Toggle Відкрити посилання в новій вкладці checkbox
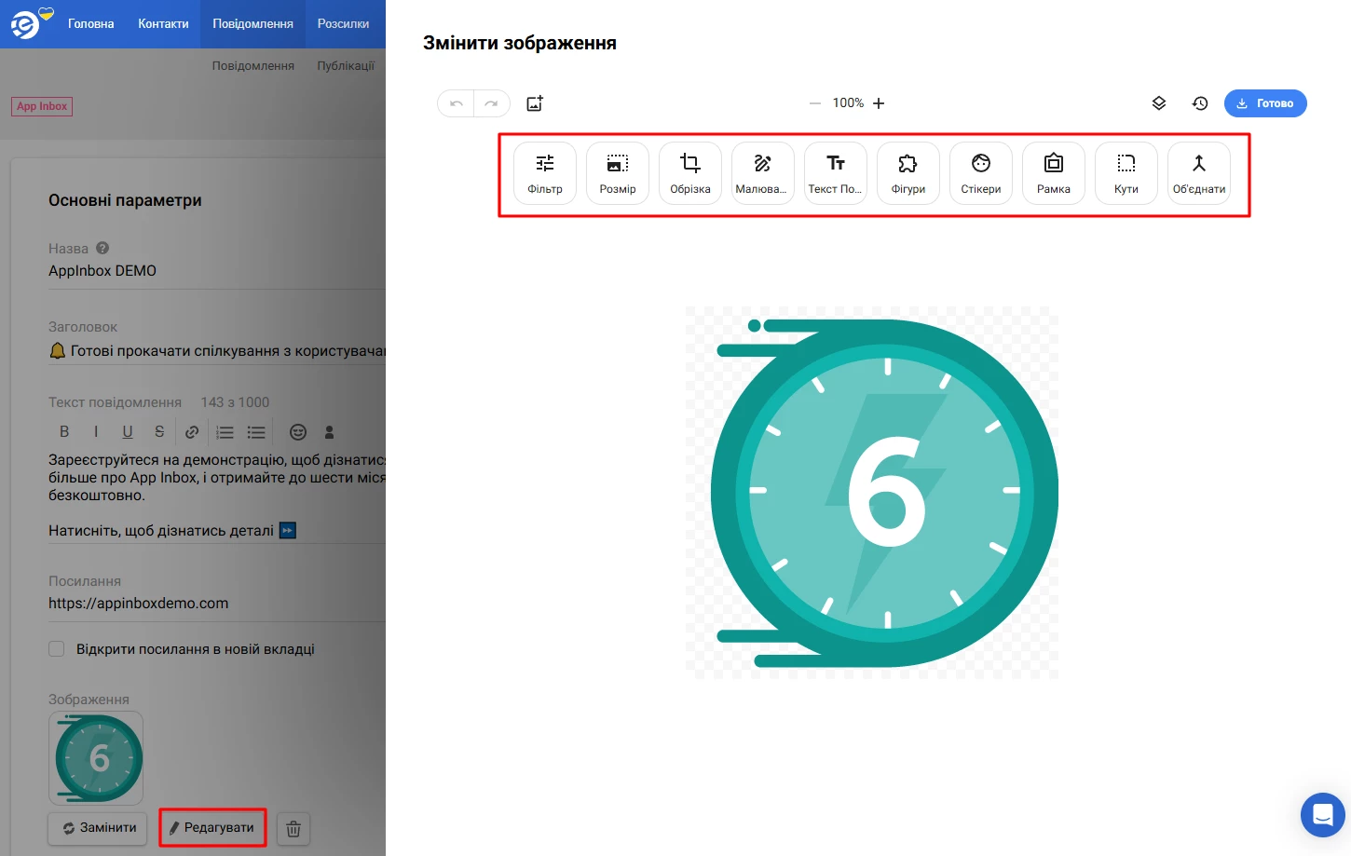 (57, 649)
